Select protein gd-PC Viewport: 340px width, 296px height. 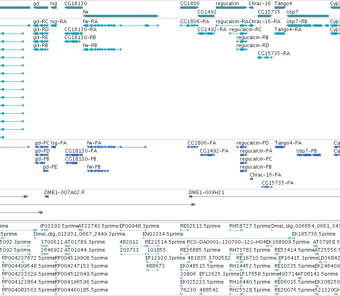(x=42, y=147)
